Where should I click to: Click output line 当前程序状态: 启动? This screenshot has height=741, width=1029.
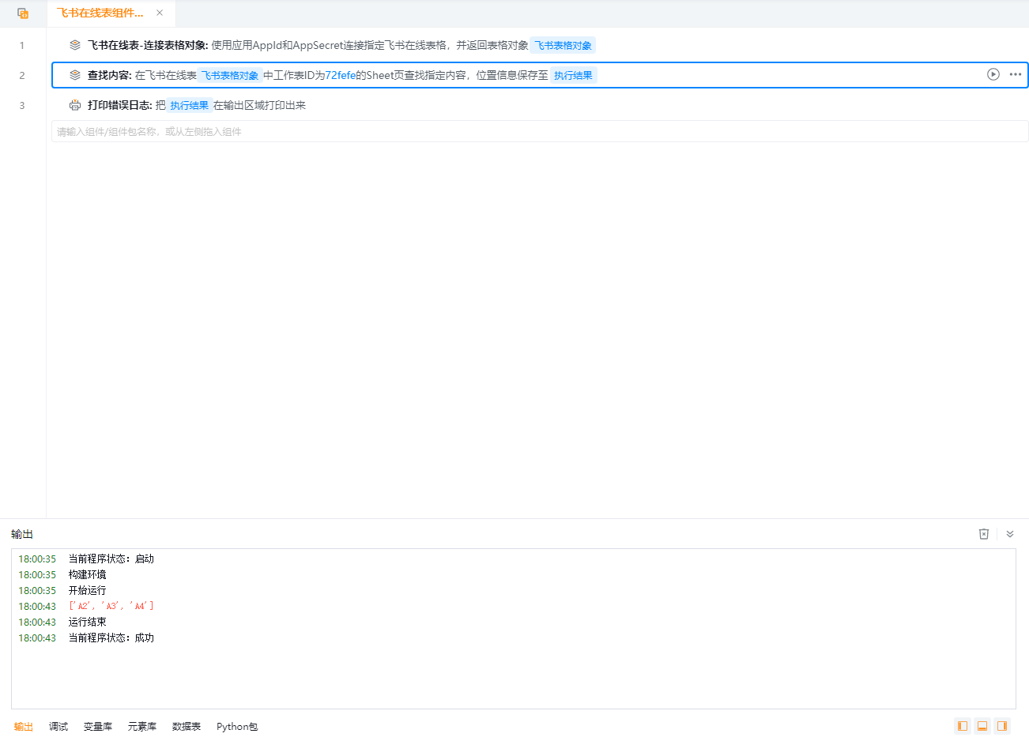[111, 559]
